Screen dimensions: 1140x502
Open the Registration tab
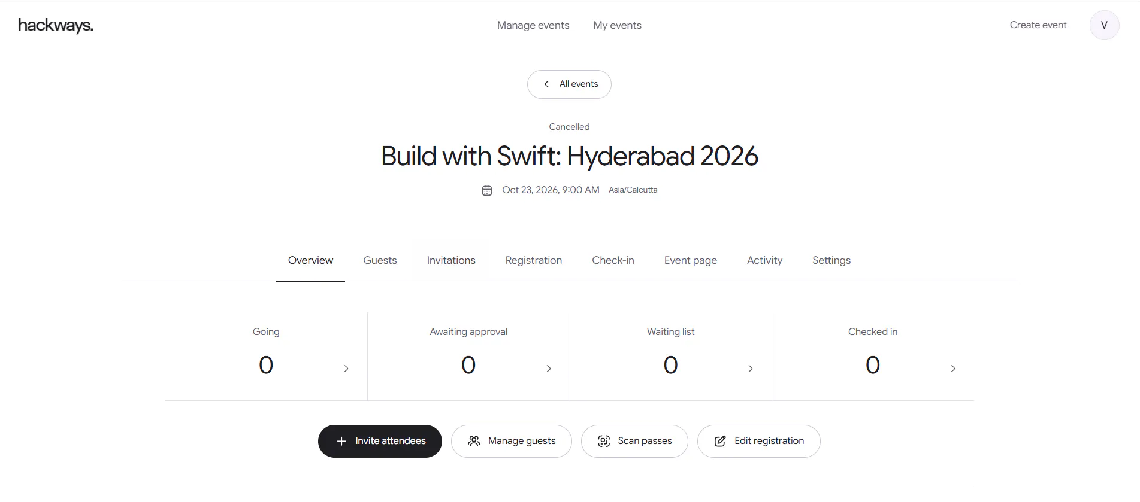pyautogui.click(x=534, y=260)
